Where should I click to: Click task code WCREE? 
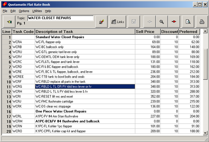[23, 77]
